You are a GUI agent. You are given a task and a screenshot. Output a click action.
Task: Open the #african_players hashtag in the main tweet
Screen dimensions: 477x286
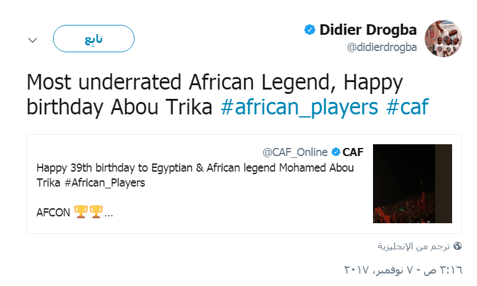300,107
